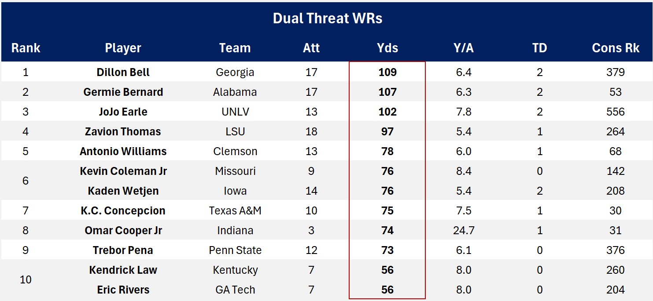Click Kevin Coleman Jr's name
This screenshot has height=301, width=653.
point(123,171)
